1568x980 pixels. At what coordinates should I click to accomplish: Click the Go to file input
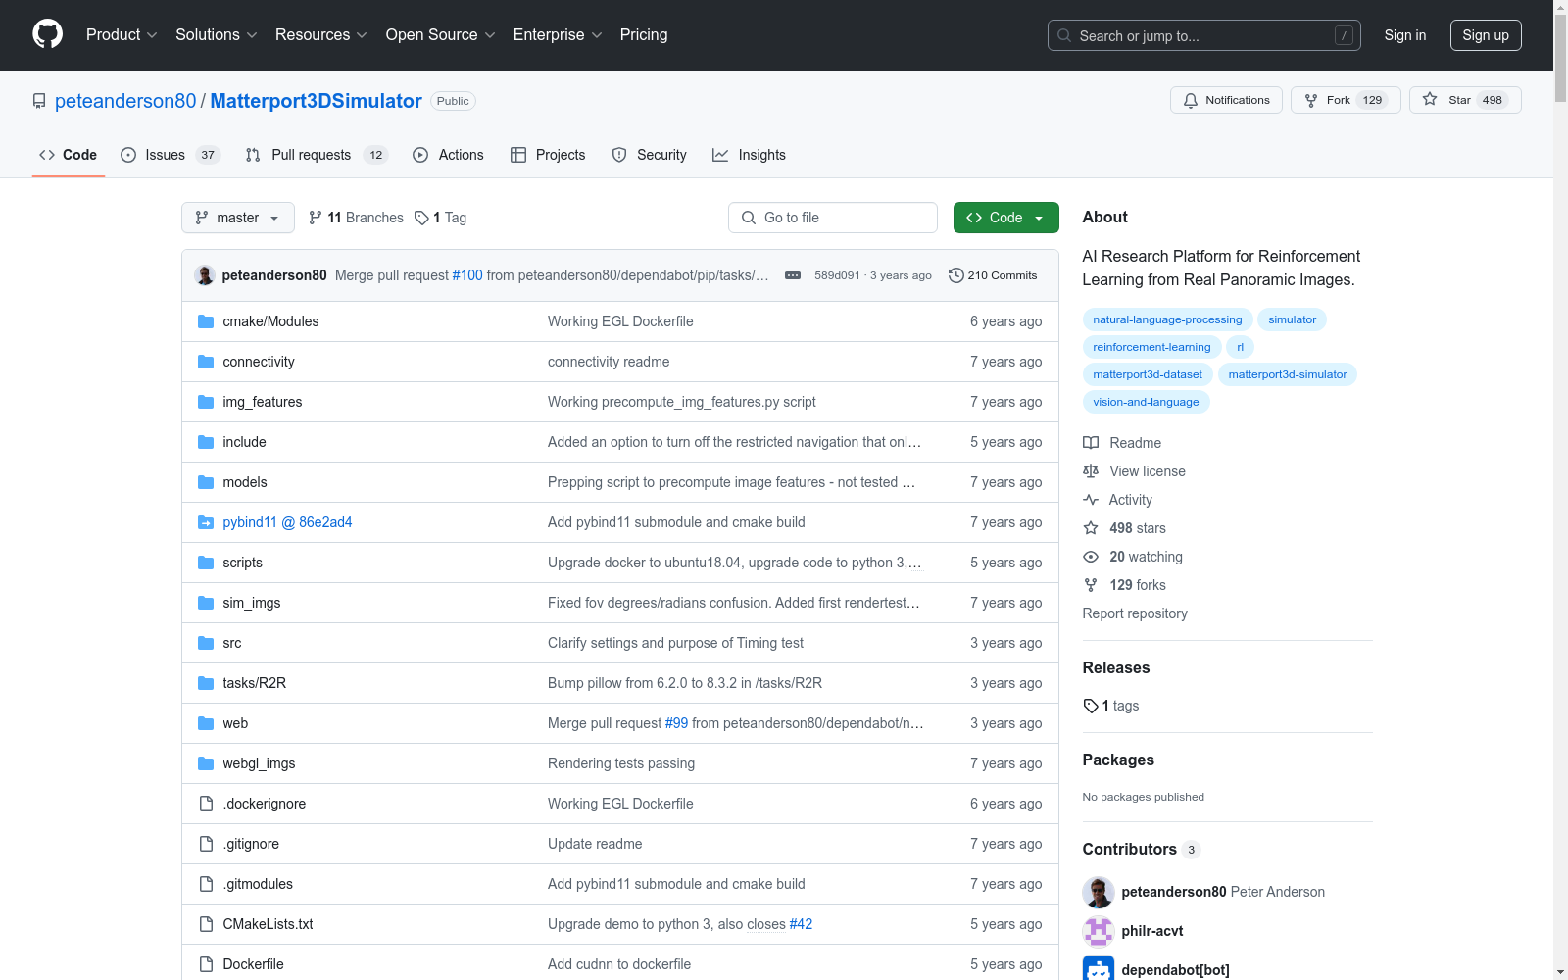pyautogui.click(x=833, y=218)
